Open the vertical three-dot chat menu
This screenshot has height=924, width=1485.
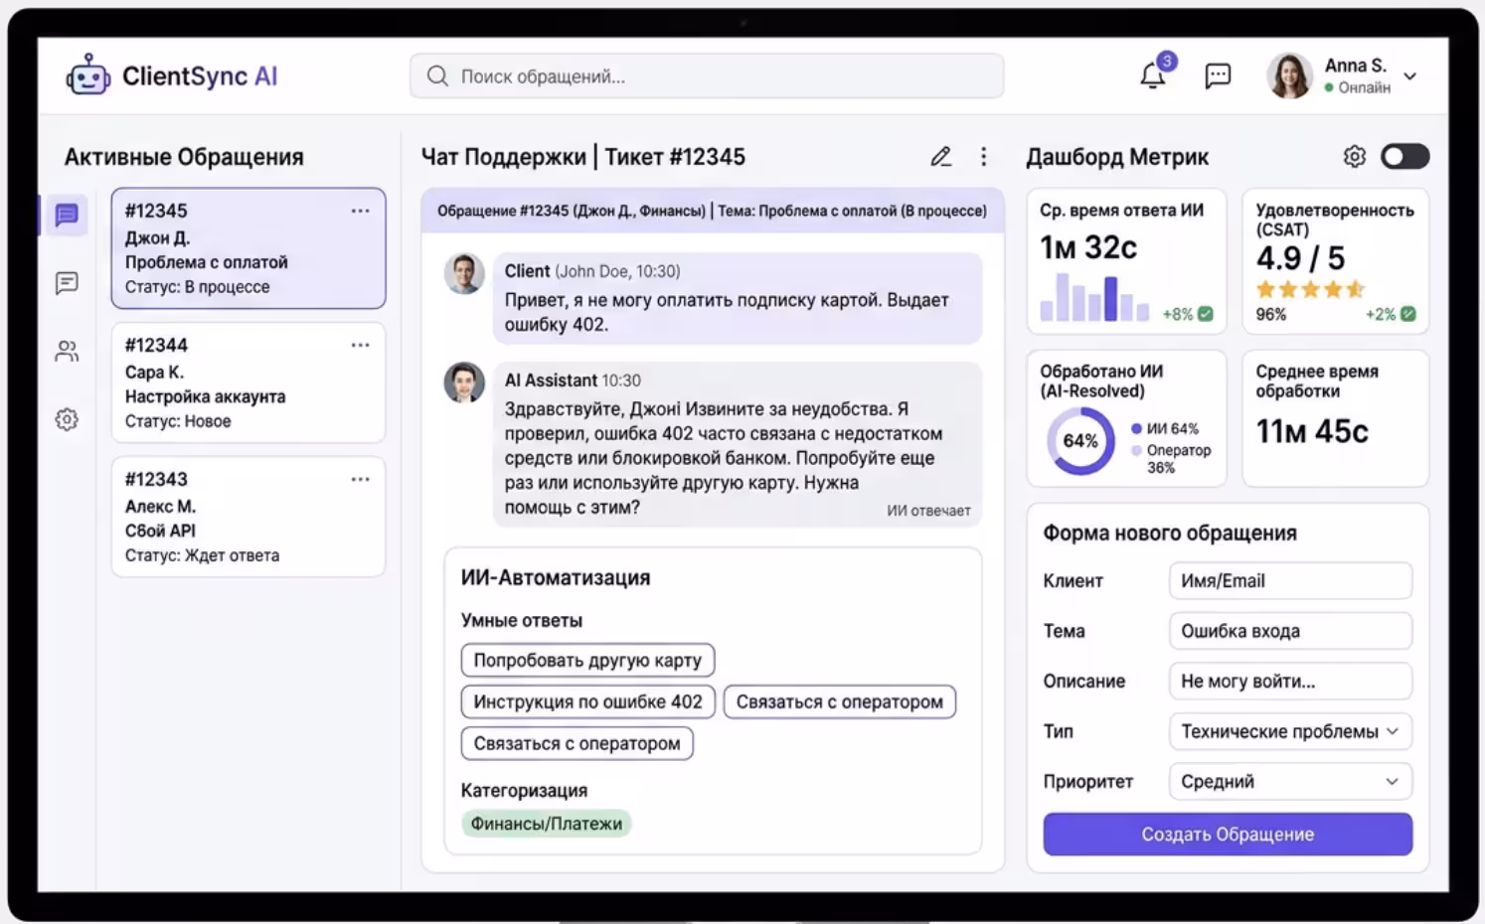point(983,157)
